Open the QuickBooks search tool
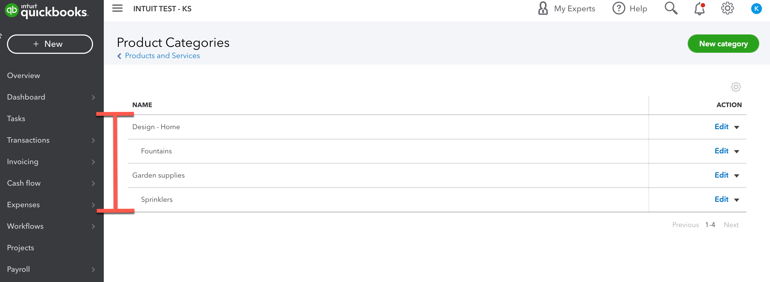 671,8
